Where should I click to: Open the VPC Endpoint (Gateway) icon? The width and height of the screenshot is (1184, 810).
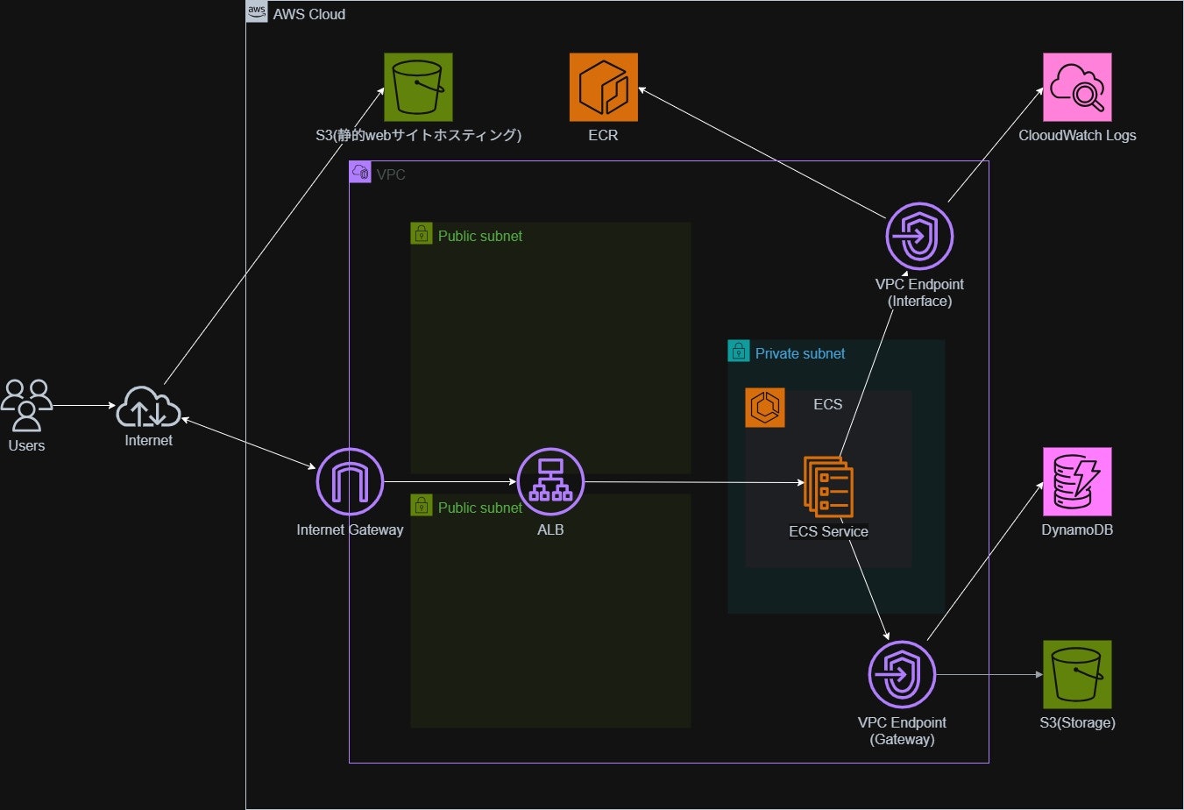click(902, 674)
